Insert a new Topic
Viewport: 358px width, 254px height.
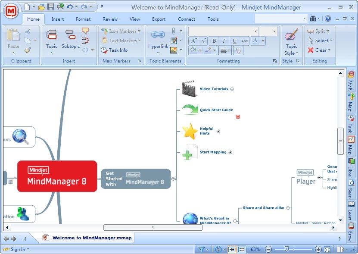[52, 41]
